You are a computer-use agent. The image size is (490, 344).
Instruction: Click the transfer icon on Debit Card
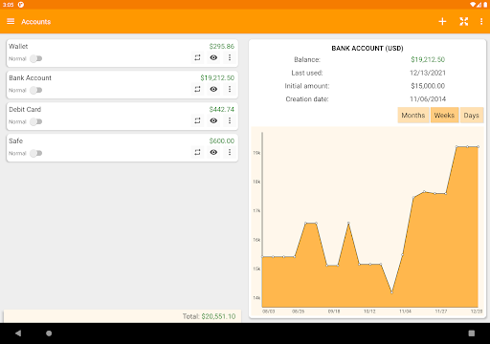click(x=197, y=120)
